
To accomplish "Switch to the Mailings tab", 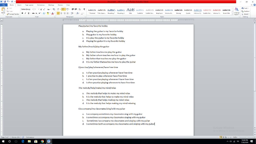I will [x=51, y=5].
